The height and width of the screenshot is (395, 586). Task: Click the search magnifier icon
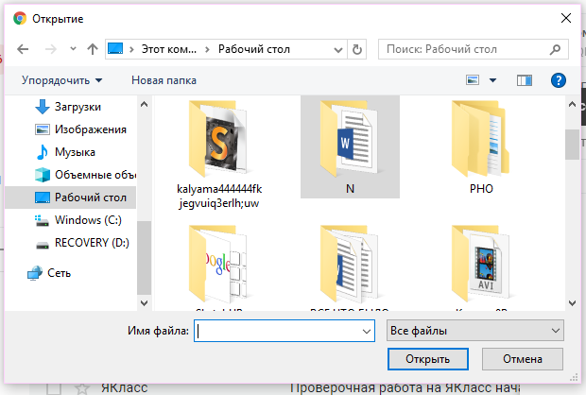point(556,49)
